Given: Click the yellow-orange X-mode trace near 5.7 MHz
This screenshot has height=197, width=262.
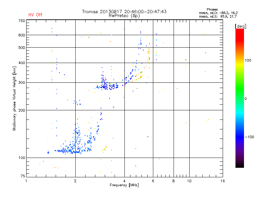Looking at the screenshot, I should point(149,55).
